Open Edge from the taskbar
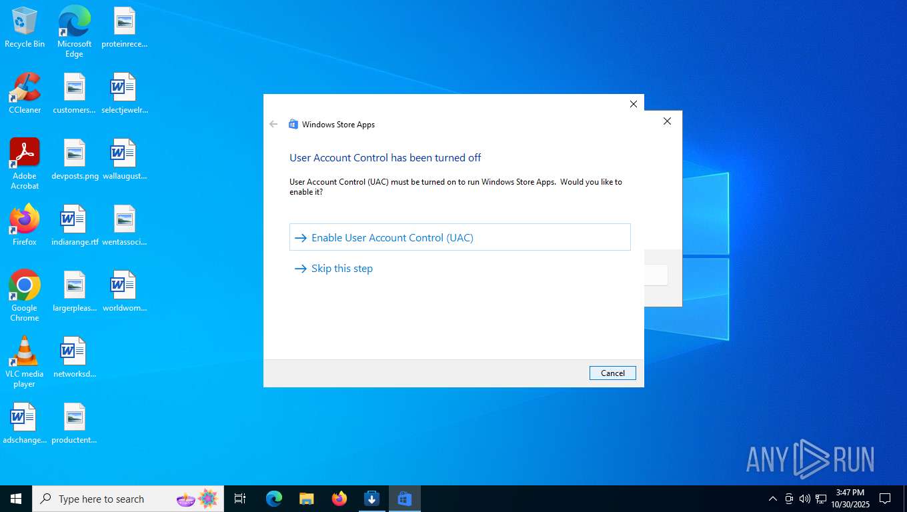The image size is (907, 512). 274,499
